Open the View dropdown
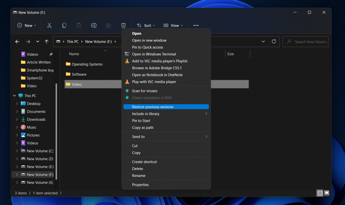The height and width of the screenshot is (205, 345). coord(173,25)
